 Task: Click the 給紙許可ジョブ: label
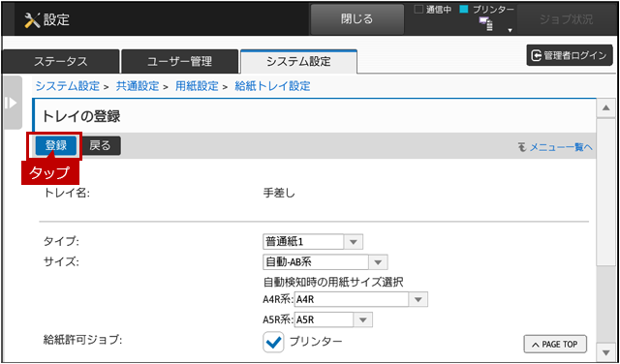tap(82, 340)
